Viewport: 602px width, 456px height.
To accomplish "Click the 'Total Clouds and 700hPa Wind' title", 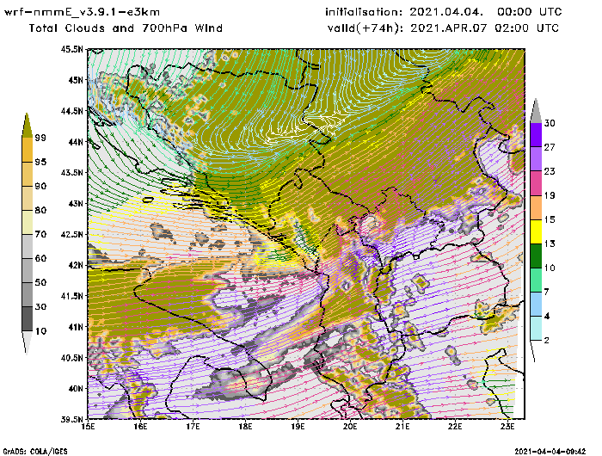I will (126, 28).
